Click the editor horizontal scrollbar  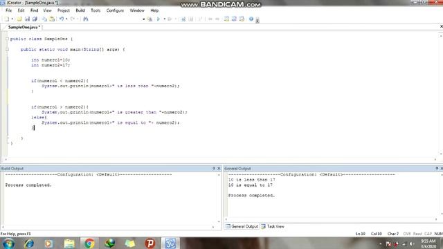coord(220,160)
